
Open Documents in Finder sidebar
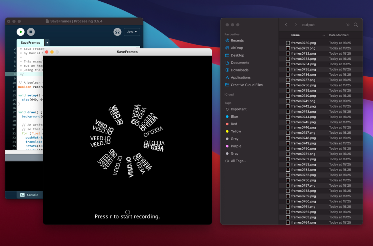point(237,63)
